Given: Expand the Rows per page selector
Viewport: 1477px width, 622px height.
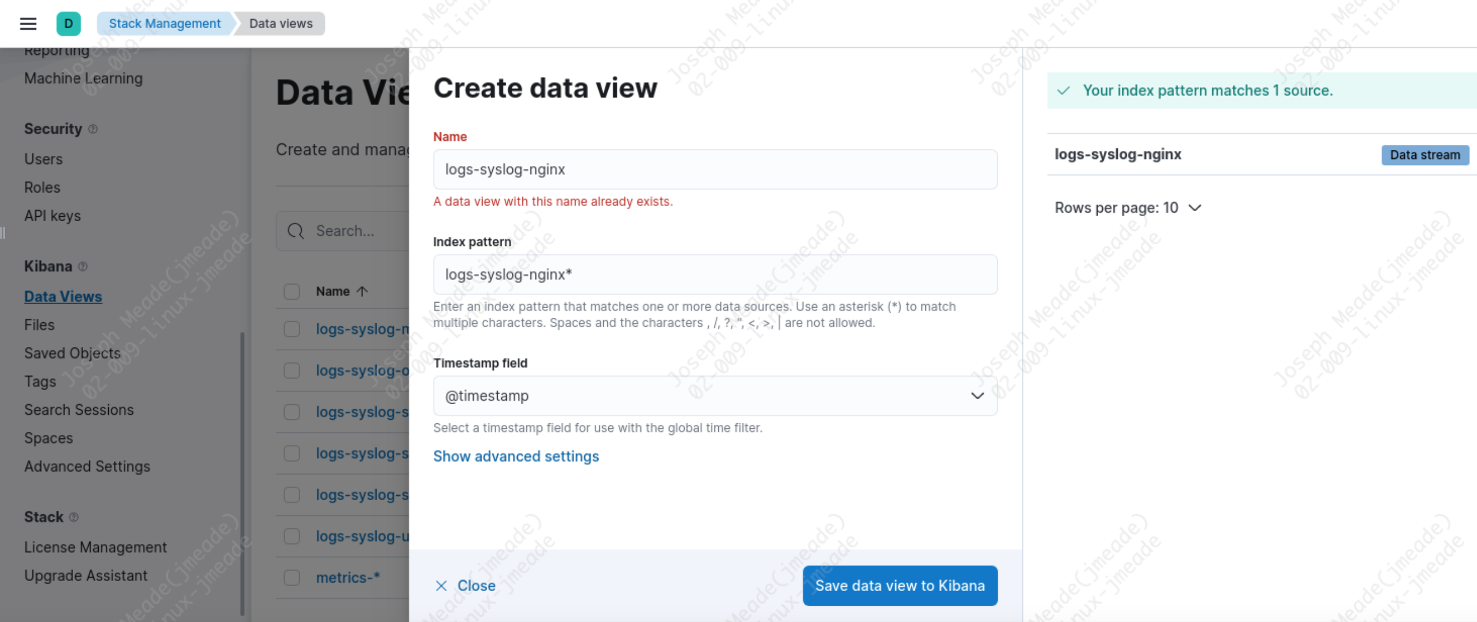Looking at the screenshot, I should tap(1127, 208).
